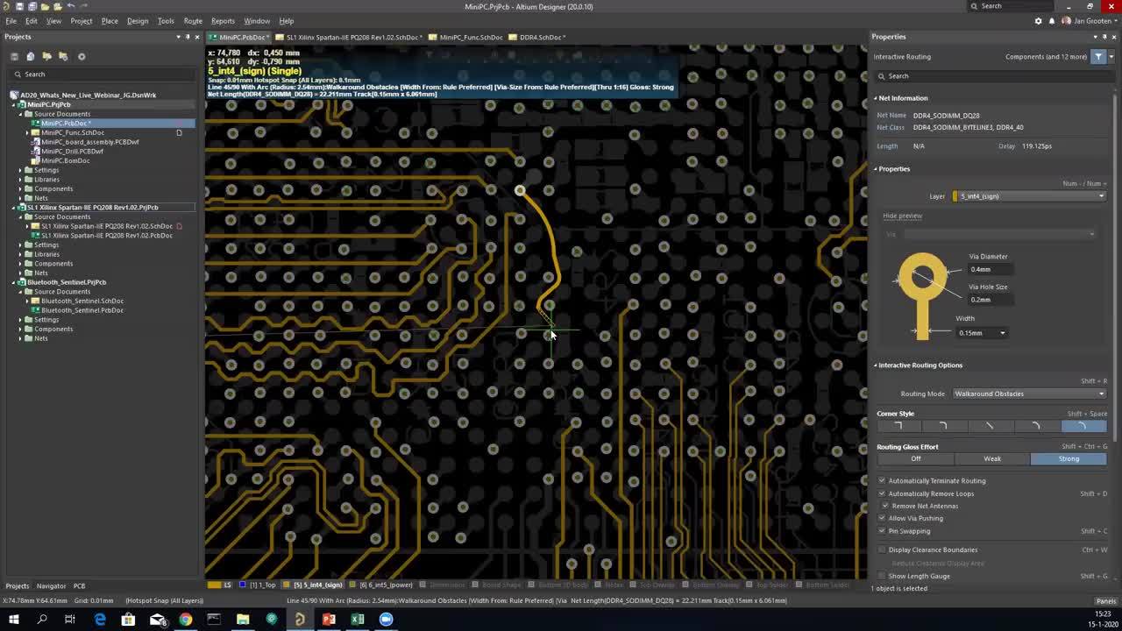This screenshot has width=1122, height=631.
Task: Uncheck Allow Via Pushing
Action: point(882,518)
